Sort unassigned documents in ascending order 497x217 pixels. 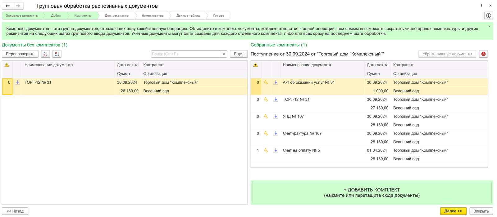(x=46, y=54)
